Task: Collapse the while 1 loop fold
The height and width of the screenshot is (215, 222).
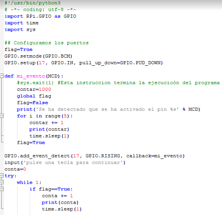Action: (2, 182)
